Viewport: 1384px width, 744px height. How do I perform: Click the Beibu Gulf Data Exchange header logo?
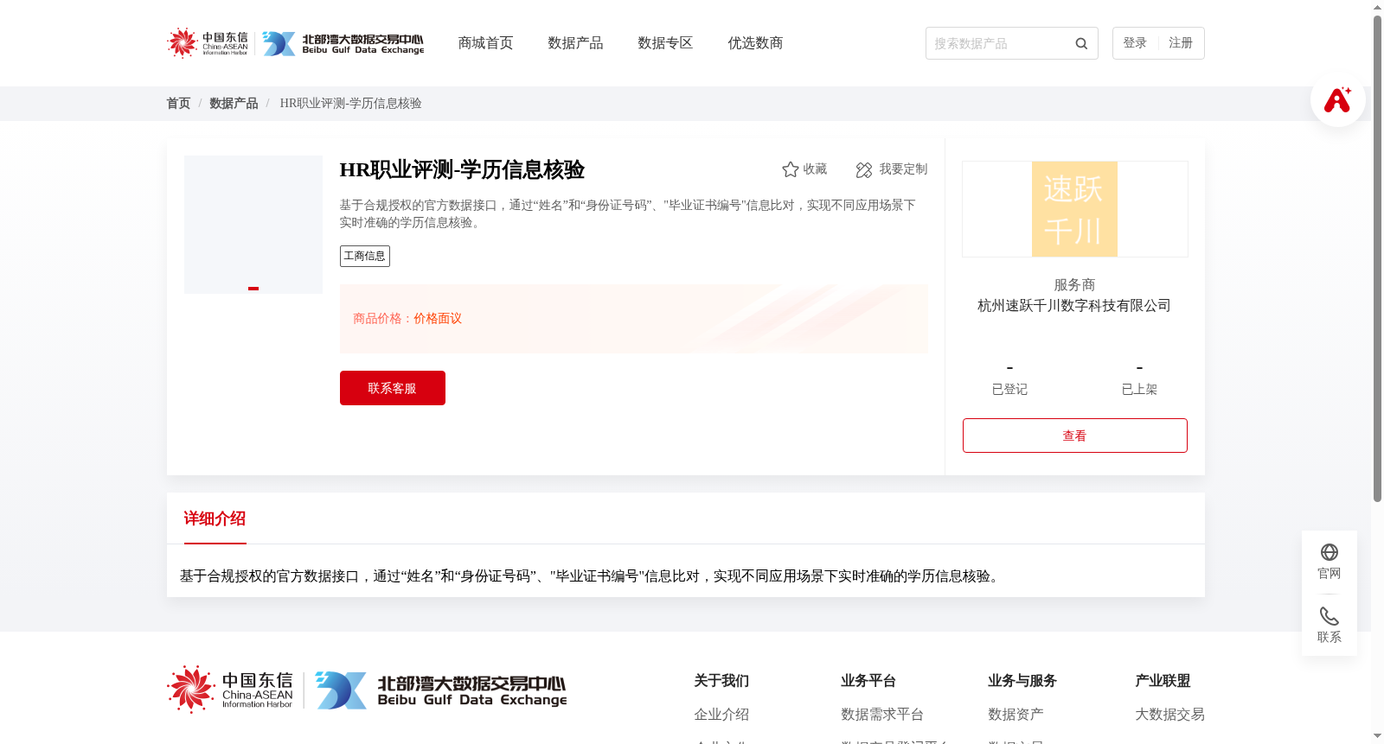coord(343,43)
